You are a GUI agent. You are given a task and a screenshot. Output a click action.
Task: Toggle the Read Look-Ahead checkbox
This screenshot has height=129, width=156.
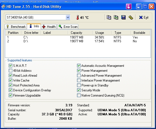tap(10, 76)
